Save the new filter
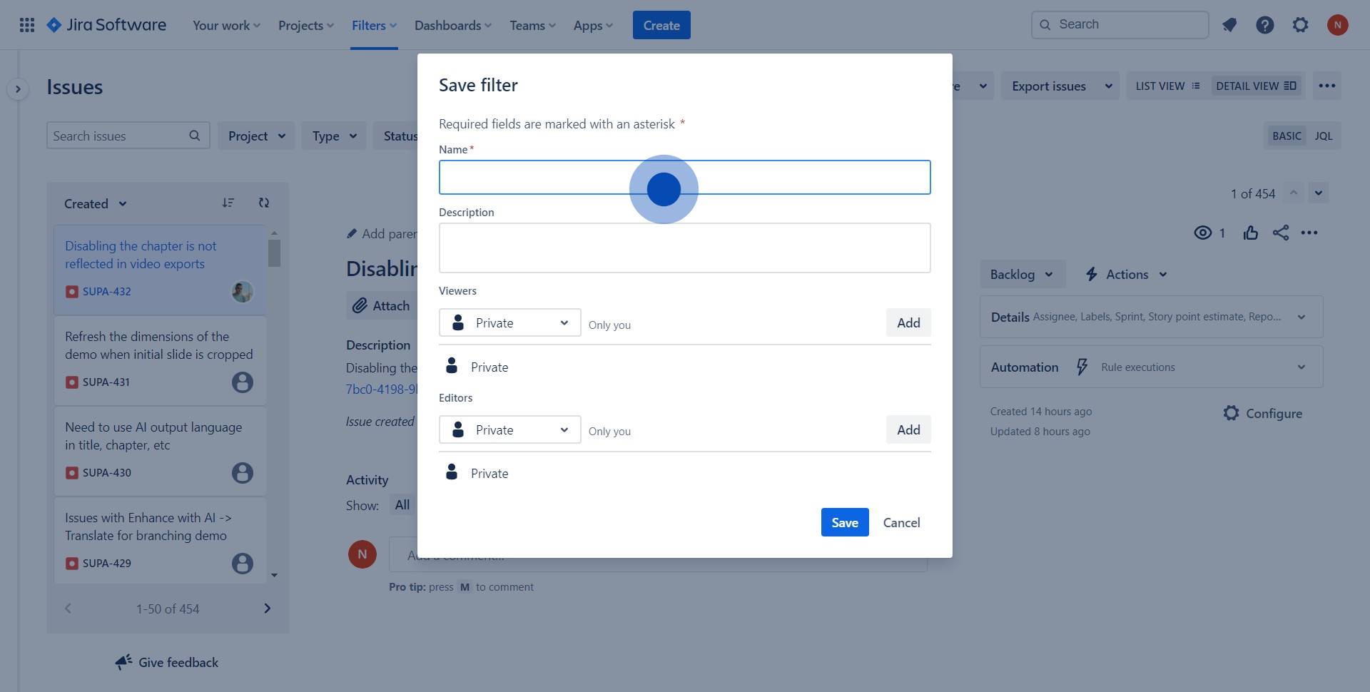Viewport: 1370px width, 692px height. (x=845, y=522)
